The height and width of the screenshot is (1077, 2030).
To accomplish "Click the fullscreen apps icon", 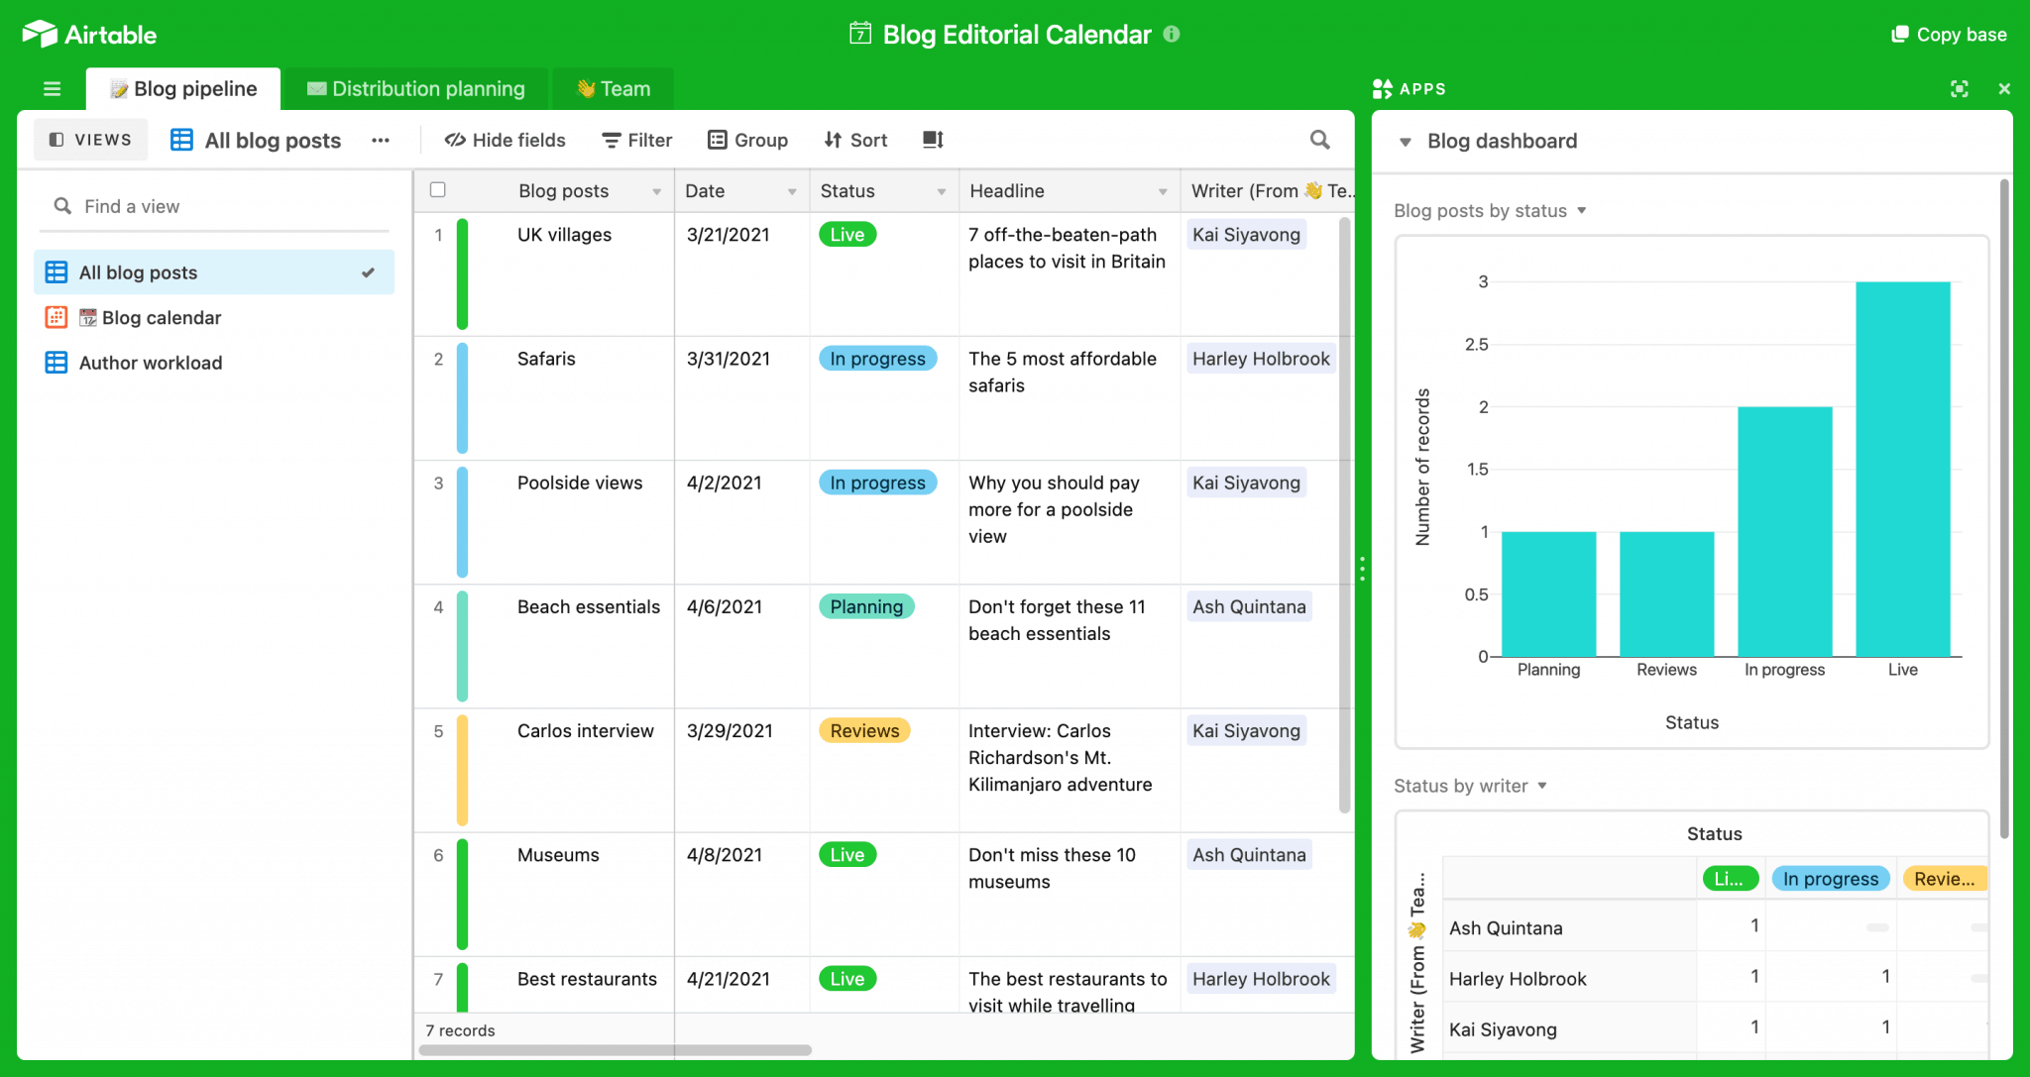I will coord(1959,89).
